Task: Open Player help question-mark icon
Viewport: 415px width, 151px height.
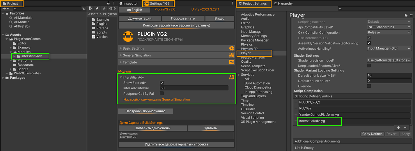Action: 406,15
